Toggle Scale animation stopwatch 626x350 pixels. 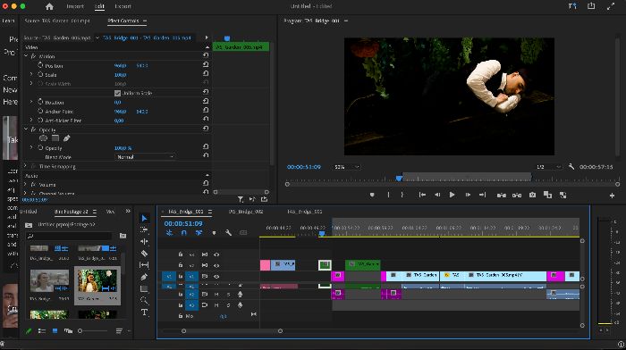(x=40, y=74)
